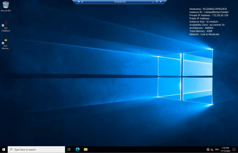Toggle the pin on the remote connection bar

79,2
